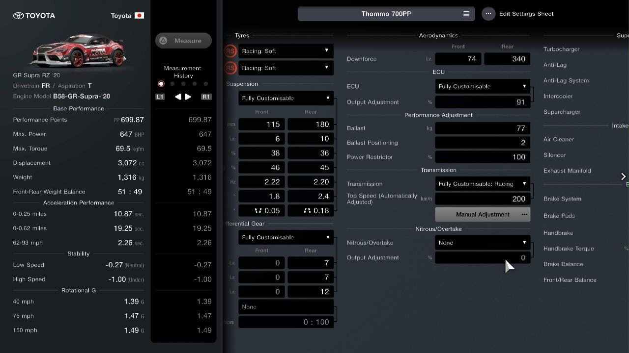Open the Nitrous/Overtake None dropdown
The image size is (629, 353).
(483, 243)
